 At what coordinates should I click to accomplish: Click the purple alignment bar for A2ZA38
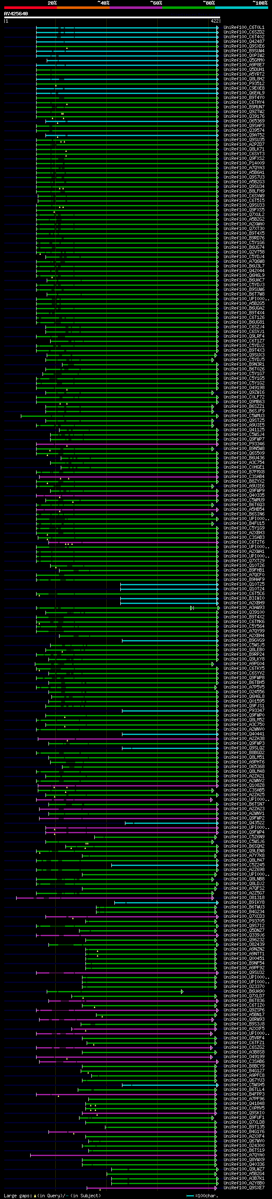[x=128, y=738]
